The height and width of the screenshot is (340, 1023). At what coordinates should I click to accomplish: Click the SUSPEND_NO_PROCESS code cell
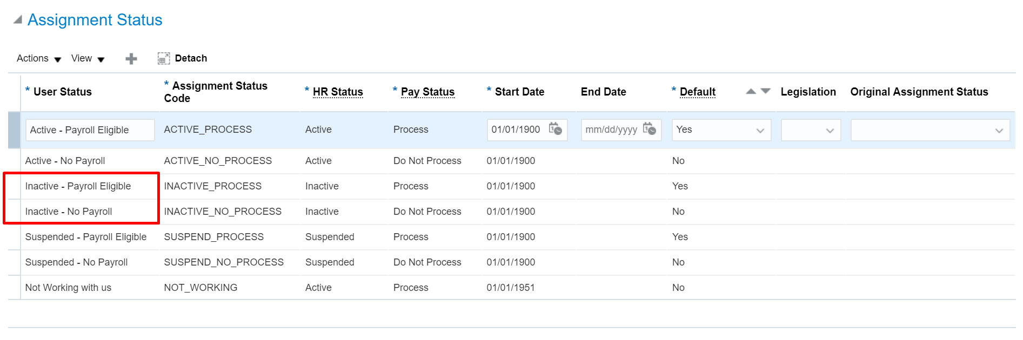click(x=224, y=262)
